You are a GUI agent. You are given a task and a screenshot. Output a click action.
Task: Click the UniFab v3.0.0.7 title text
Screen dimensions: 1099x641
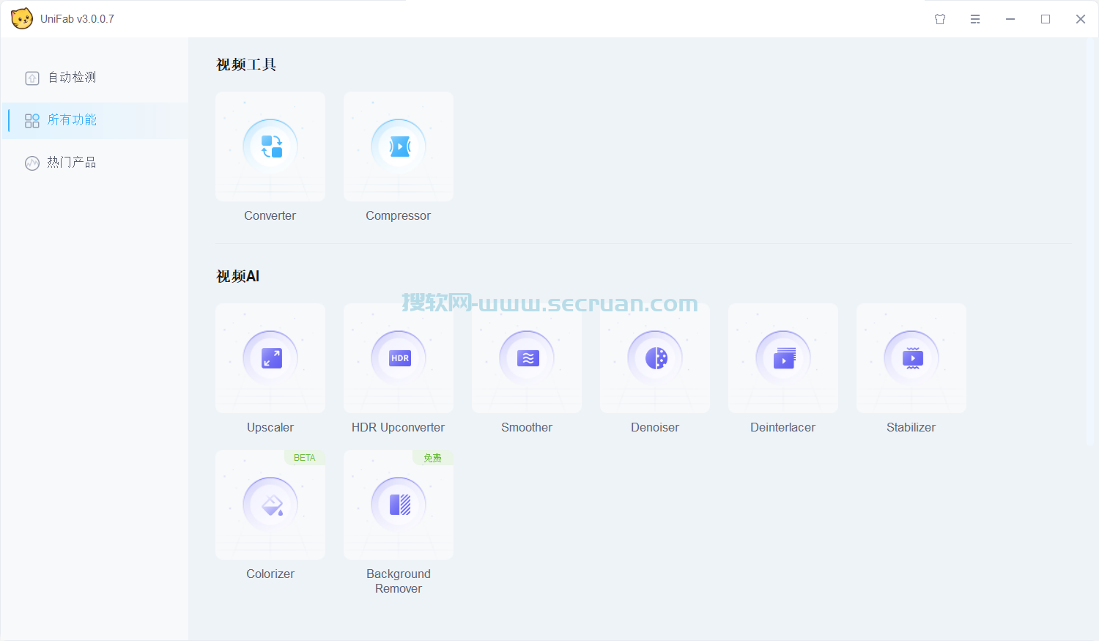pyautogui.click(x=77, y=19)
